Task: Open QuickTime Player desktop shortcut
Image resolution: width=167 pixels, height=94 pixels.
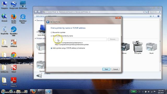Action: [x=23, y=19]
